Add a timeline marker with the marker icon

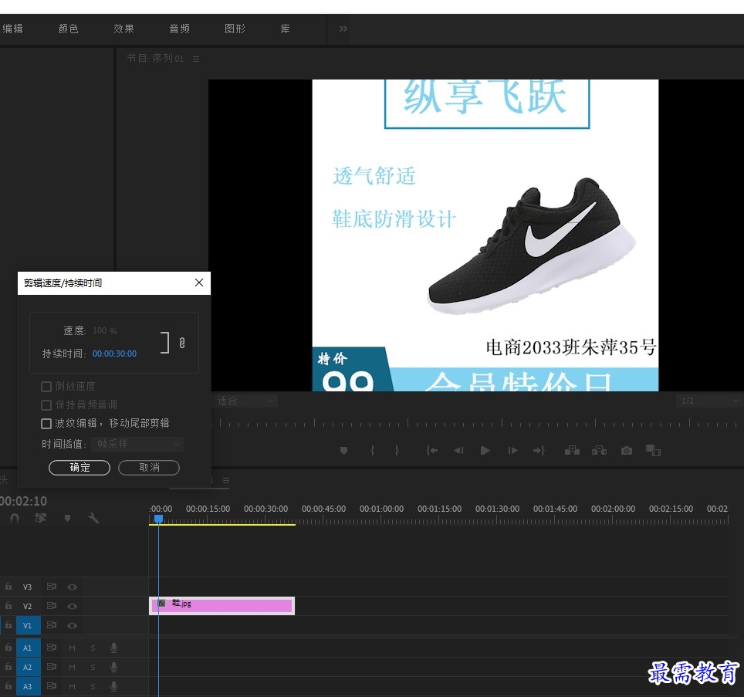pyautogui.click(x=67, y=518)
